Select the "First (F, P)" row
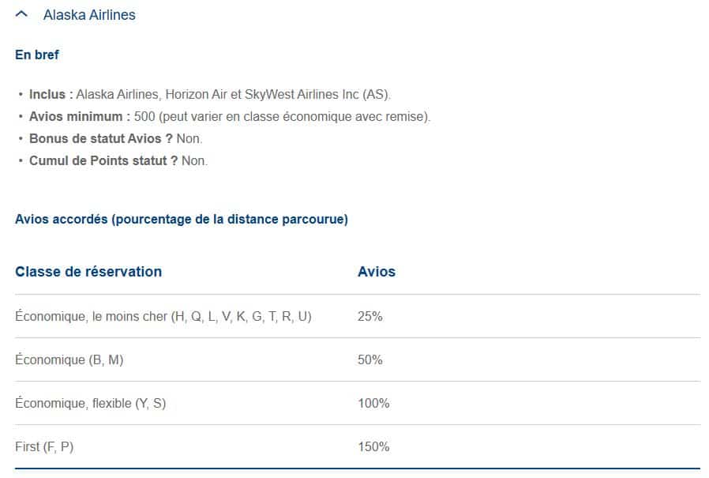The width and height of the screenshot is (709, 478). coord(44,447)
